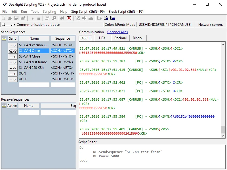Click the Clear Communication Window icon
Screen dimensions: 227x170
pos(69,18)
